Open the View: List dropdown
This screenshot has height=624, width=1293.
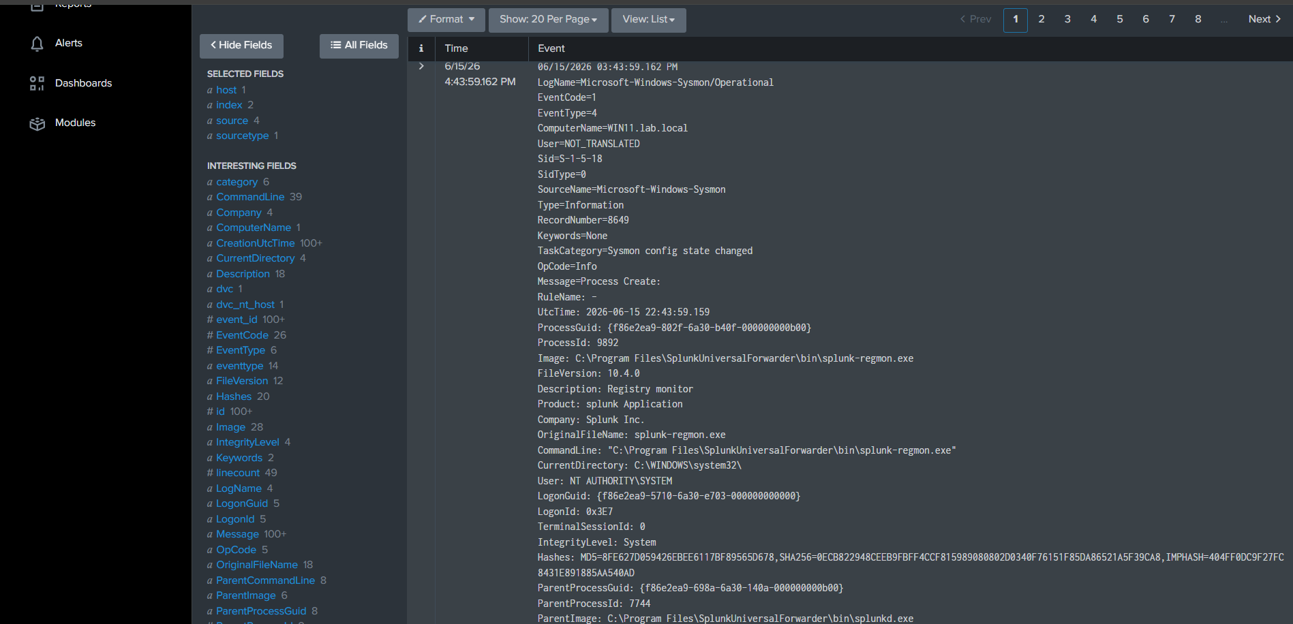[648, 20]
